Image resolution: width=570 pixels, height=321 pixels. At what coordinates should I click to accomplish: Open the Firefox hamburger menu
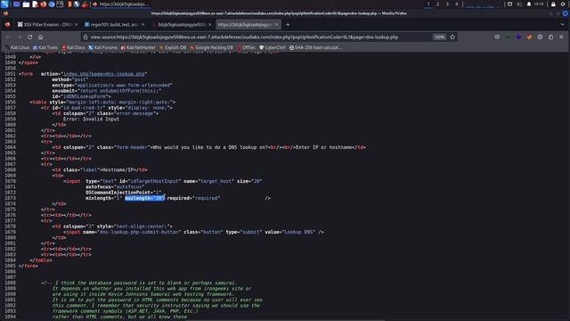tap(561, 37)
